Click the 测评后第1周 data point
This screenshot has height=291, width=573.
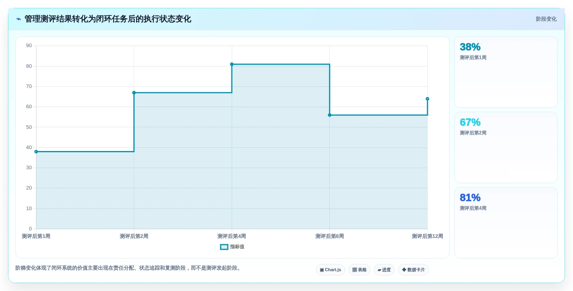[x=36, y=151]
